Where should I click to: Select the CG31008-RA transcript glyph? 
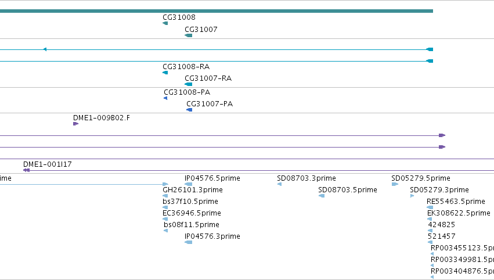165,73
